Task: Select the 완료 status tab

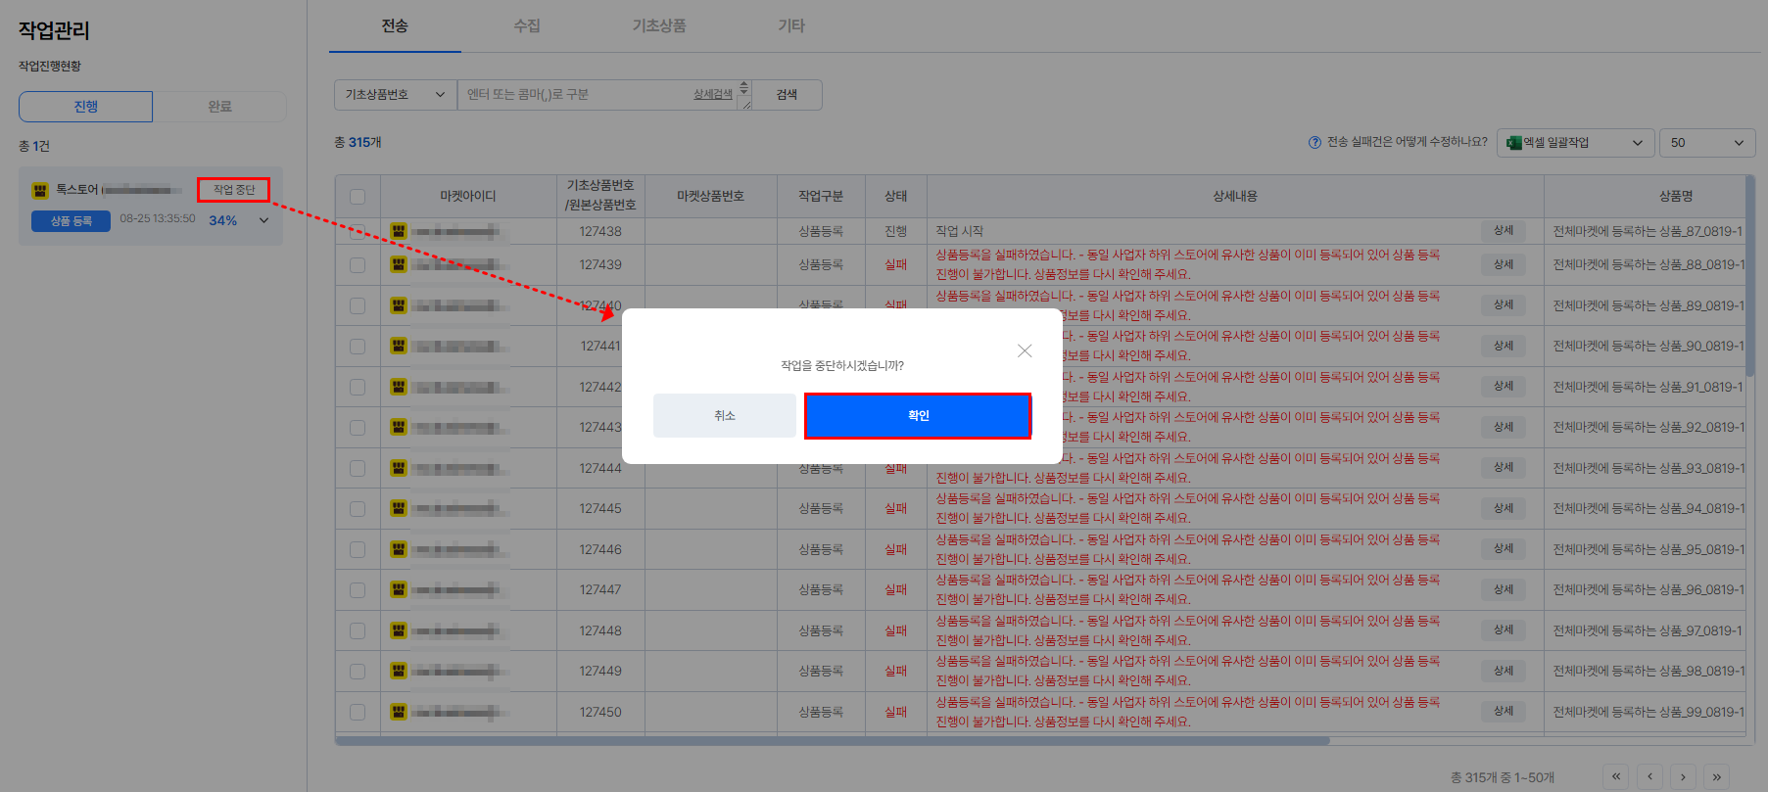Action: point(219,107)
